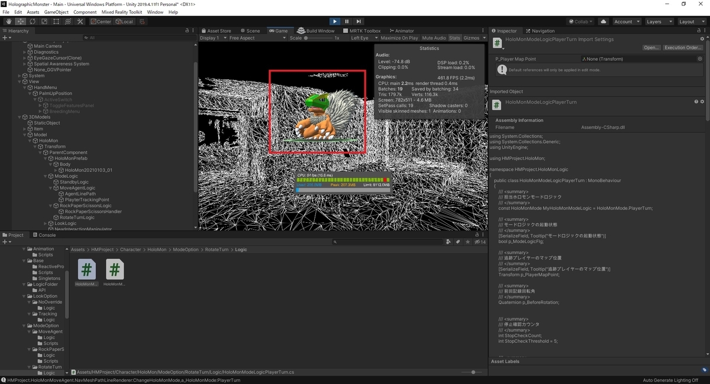Switch to the Scene tab
The width and height of the screenshot is (710, 384).
[250, 31]
